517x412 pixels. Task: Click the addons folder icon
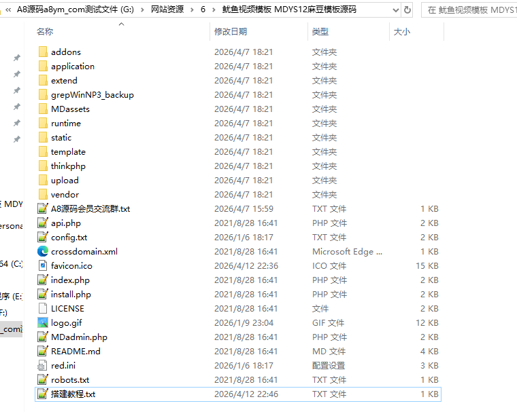pos(43,52)
